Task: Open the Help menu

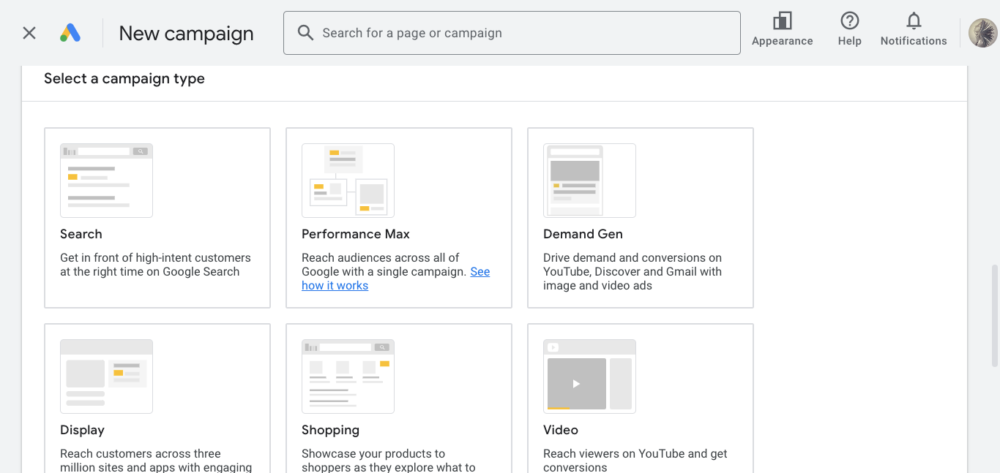Action: [x=849, y=29]
